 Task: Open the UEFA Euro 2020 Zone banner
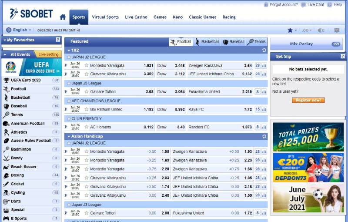[31, 67]
